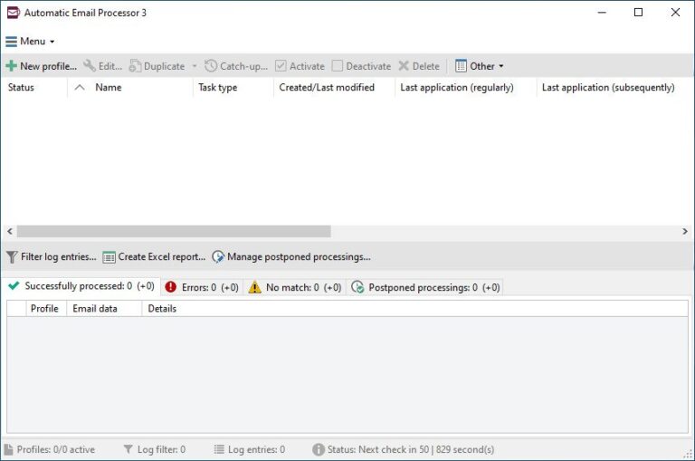Click the Filter log entries funnel icon
Image resolution: width=695 pixels, height=461 pixels.
pyautogui.click(x=12, y=257)
